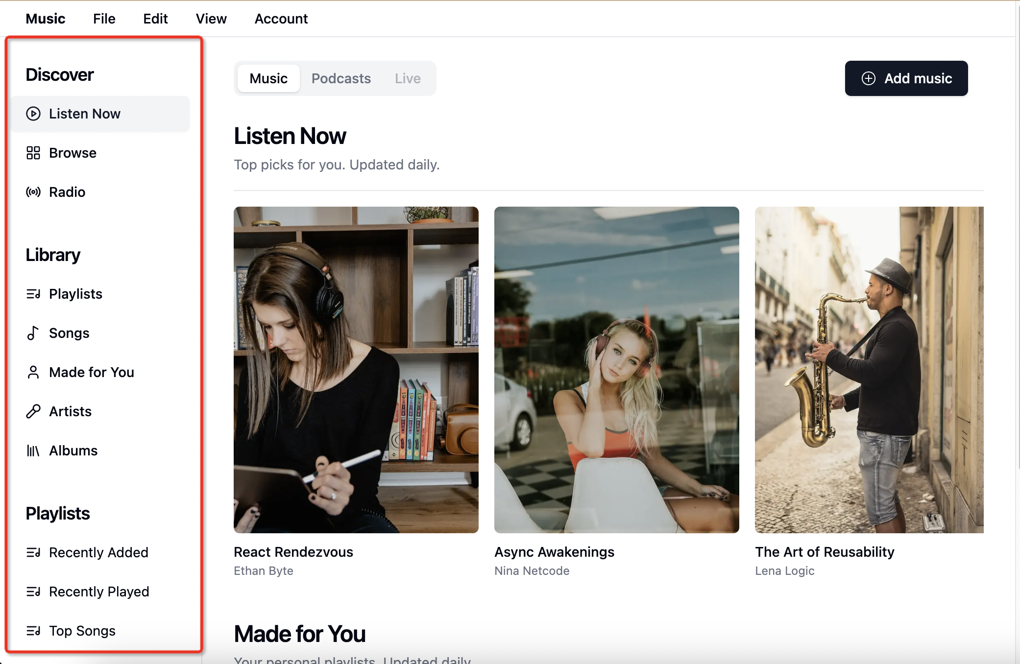Open the View menu
1020x664 pixels.
coord(211,19)
